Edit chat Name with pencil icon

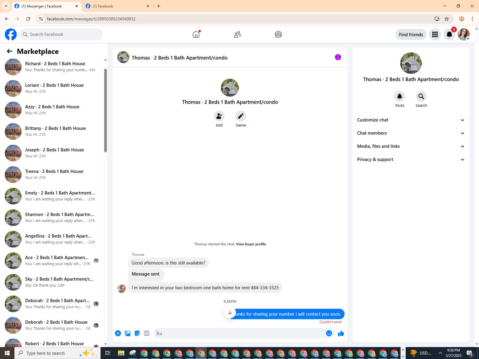coord(241,116)
